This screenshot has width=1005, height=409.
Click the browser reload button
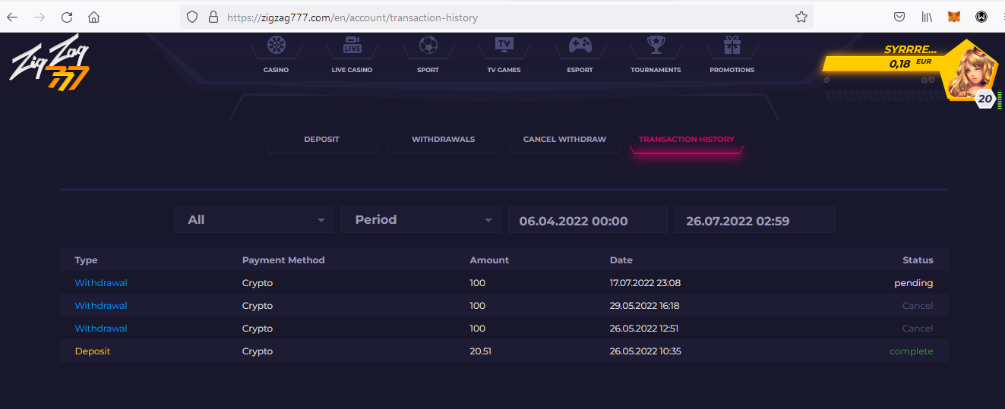coord(67,17)
